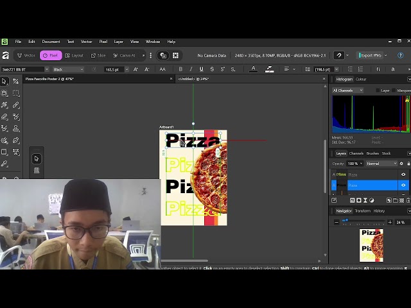Select the Rectangle shape tool
Screen dimensions: 411x308
[4, 152]
